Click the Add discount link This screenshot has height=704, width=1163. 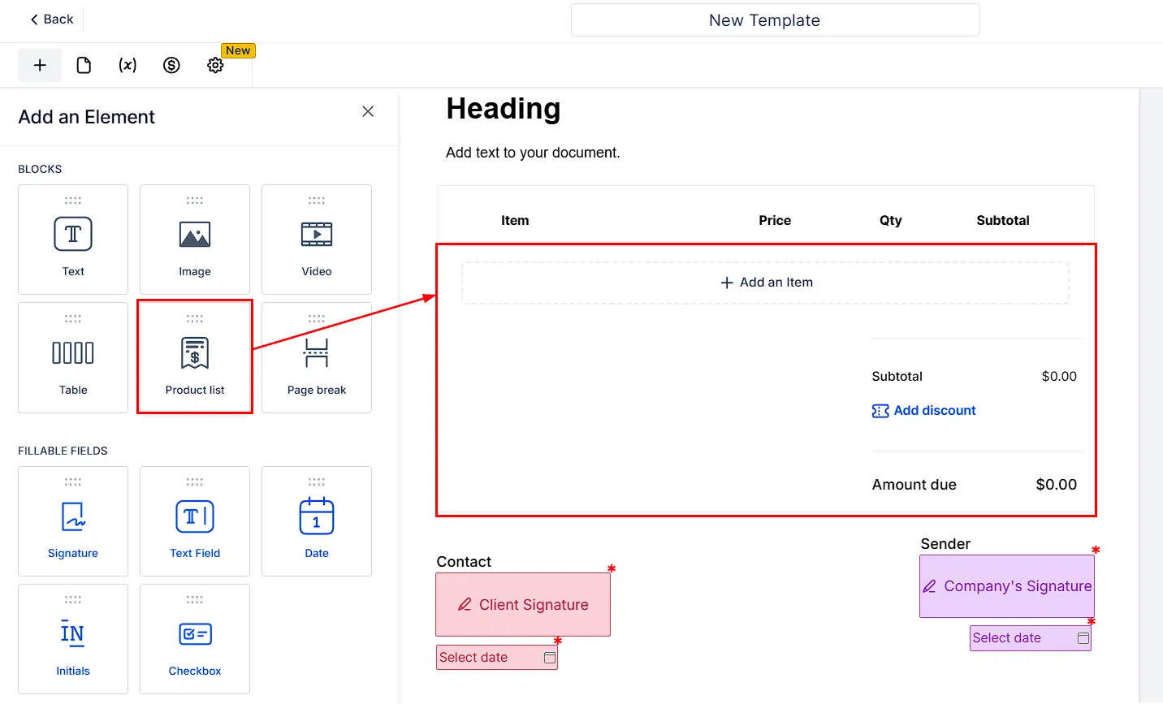924,411
